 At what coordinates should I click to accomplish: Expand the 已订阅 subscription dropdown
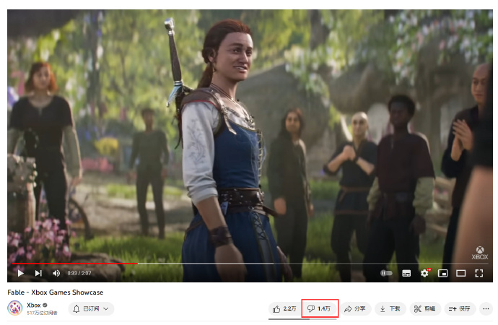[92, 308]
